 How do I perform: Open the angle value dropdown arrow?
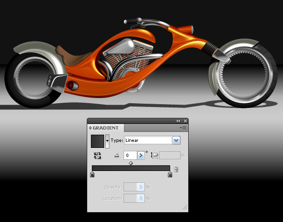coord(141,156)
